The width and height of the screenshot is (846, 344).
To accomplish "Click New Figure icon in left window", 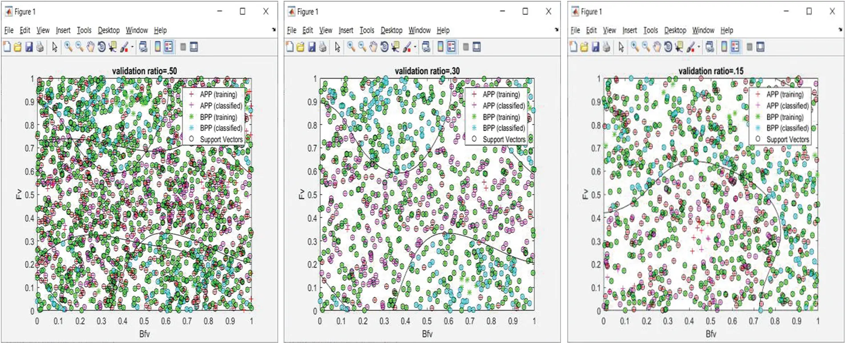I will point(7,47).
